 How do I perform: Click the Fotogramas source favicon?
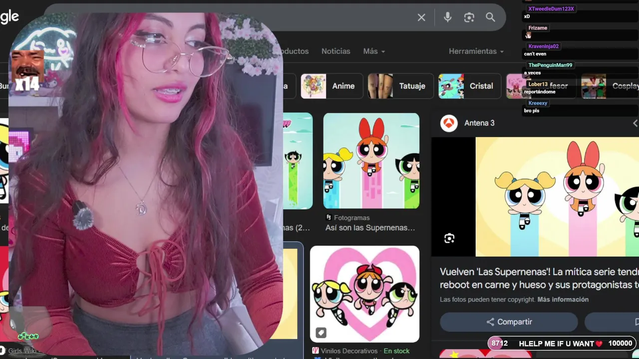click(x=328, y=217)
